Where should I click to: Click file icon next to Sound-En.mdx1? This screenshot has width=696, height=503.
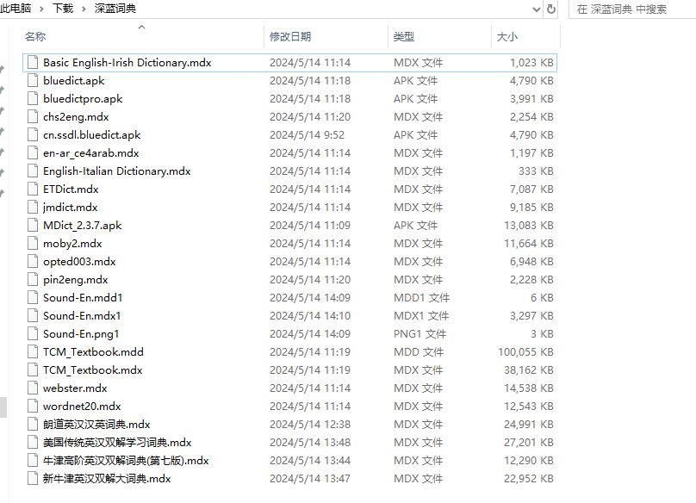point(33,316)
